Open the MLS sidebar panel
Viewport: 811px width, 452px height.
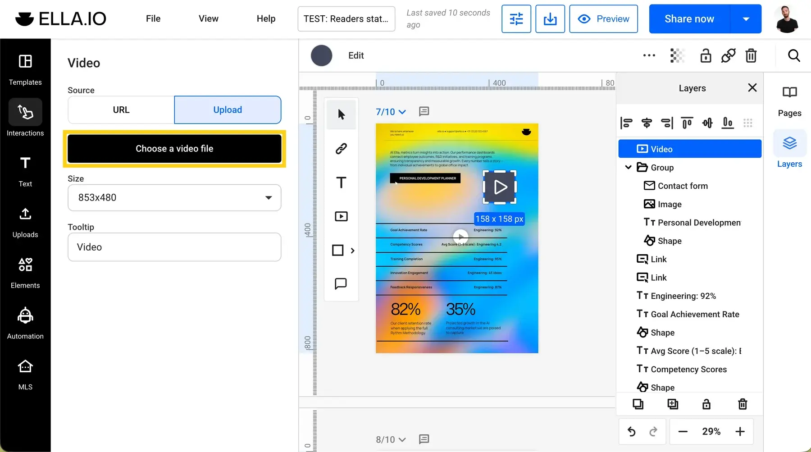point(25,374)
